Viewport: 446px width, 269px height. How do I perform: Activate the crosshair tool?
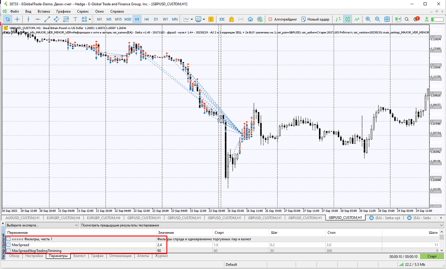(17, 19)
